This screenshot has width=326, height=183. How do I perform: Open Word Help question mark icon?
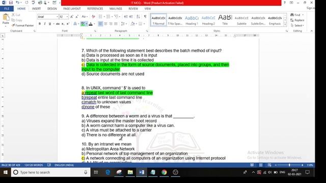coord(284,3)
